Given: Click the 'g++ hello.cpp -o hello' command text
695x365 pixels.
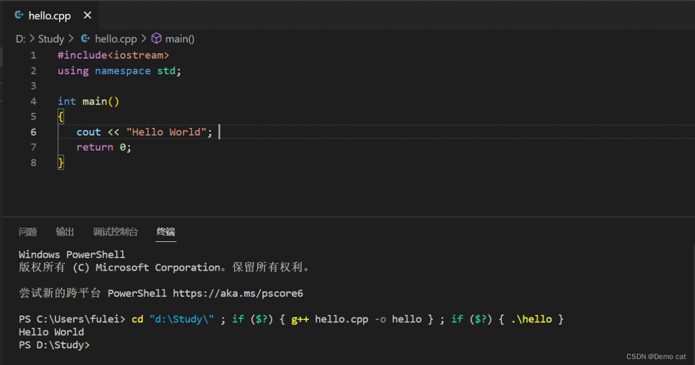Looking at the screenshot, I should [356, 319].
